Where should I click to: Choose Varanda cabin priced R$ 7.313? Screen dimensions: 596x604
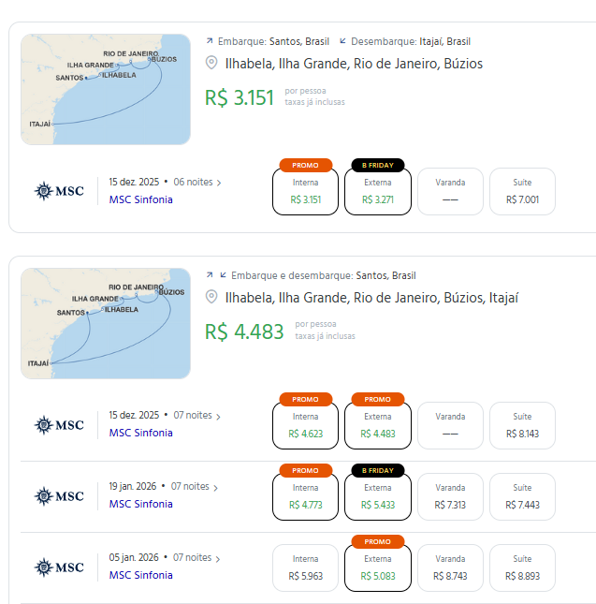[x=450, y=496]
